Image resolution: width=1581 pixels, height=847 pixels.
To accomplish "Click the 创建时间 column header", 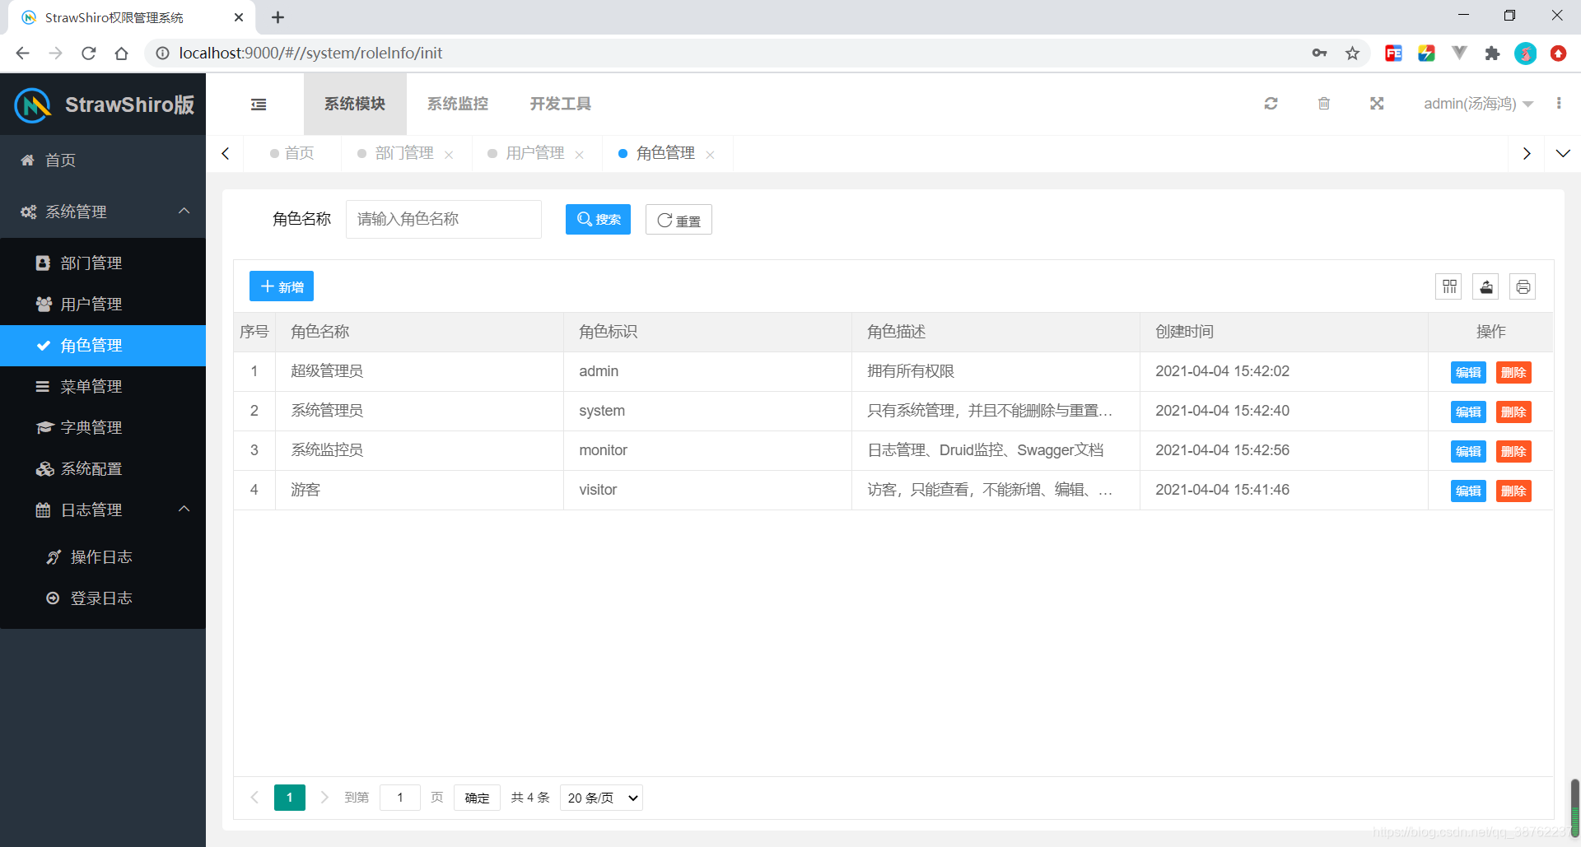I will click(x=1284, y=332).
